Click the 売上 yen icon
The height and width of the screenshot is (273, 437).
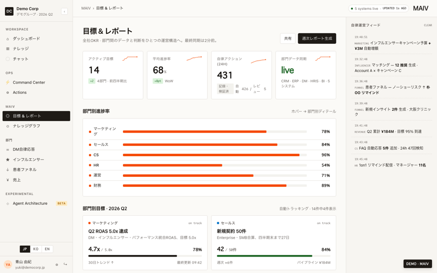pyautogui.click(x=8, y=180)
